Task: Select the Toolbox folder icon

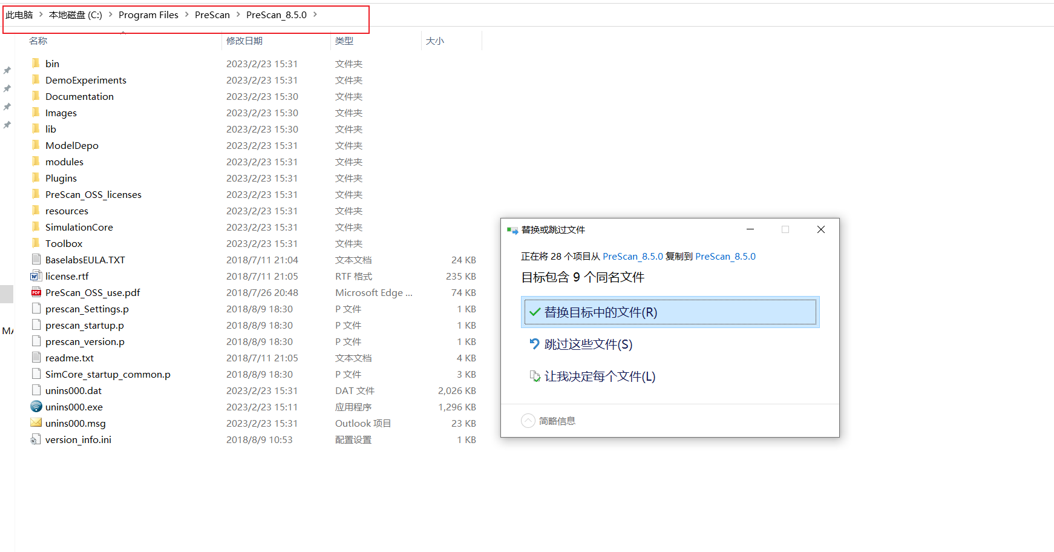Action: 36,243
